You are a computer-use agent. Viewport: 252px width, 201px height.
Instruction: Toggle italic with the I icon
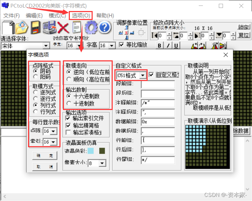pyautogui.click(x=168, y=46)
